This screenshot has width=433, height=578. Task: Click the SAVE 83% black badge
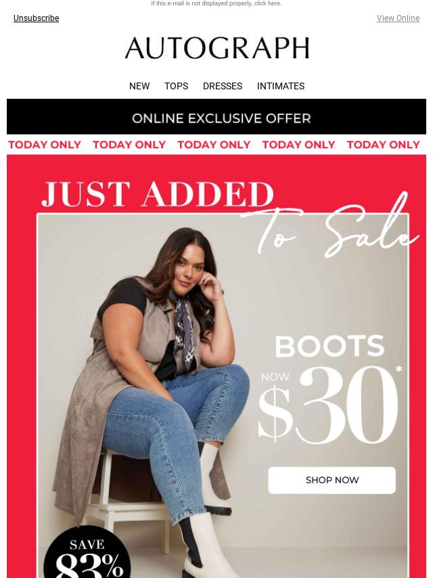click(87, 553)
